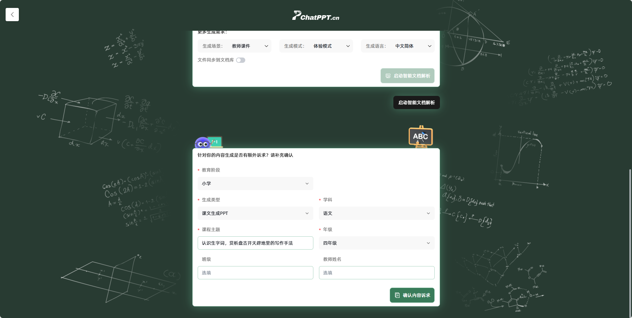Screen dimensions: 632x318
Task: Click the black 启动智能文档解析 message bubble
Action: click(416, 102)
